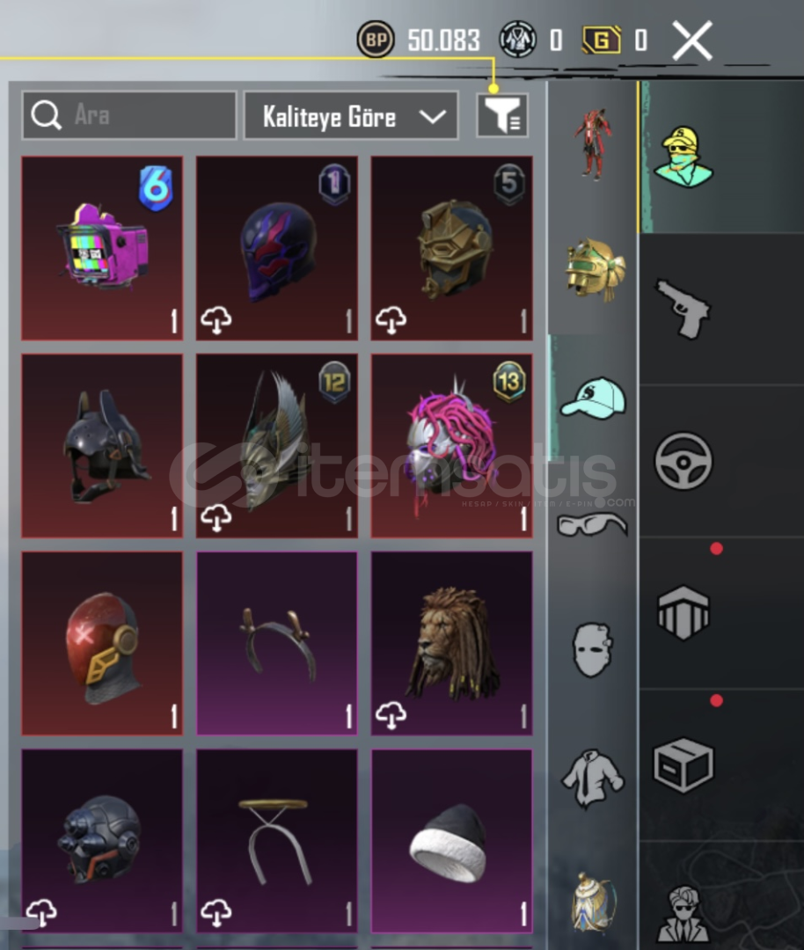Open the steering wheel vehicle category
This screenshot has width=804, height=950.
(x=683, y=460)
